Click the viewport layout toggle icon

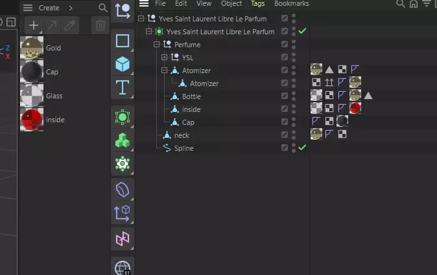[x=11, y=22]
